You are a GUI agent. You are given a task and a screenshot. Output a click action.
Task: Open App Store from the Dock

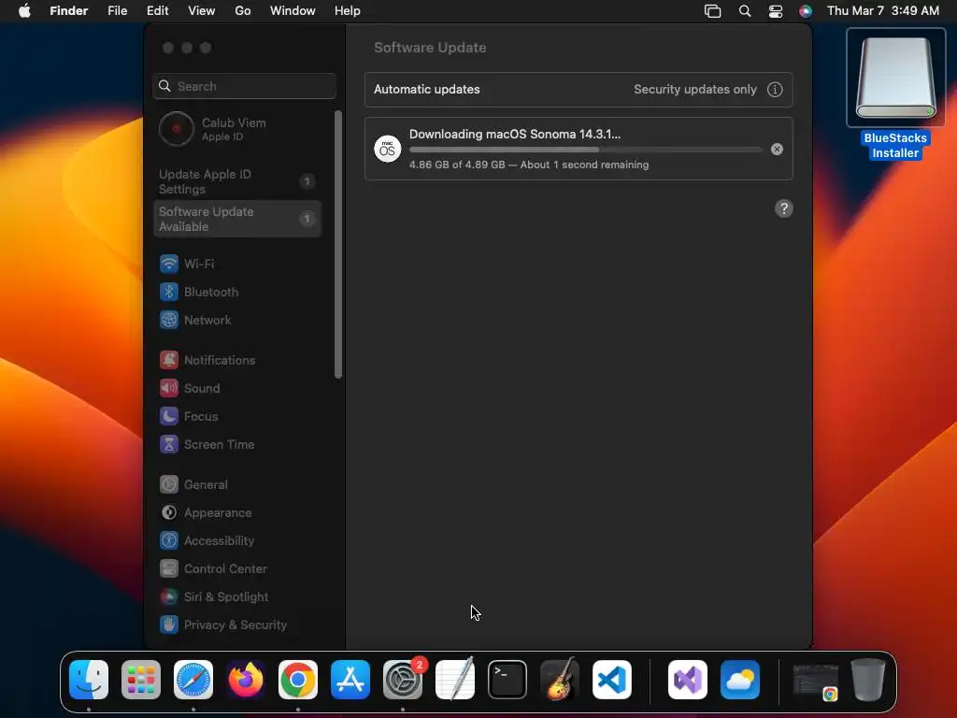click(350, 680)
